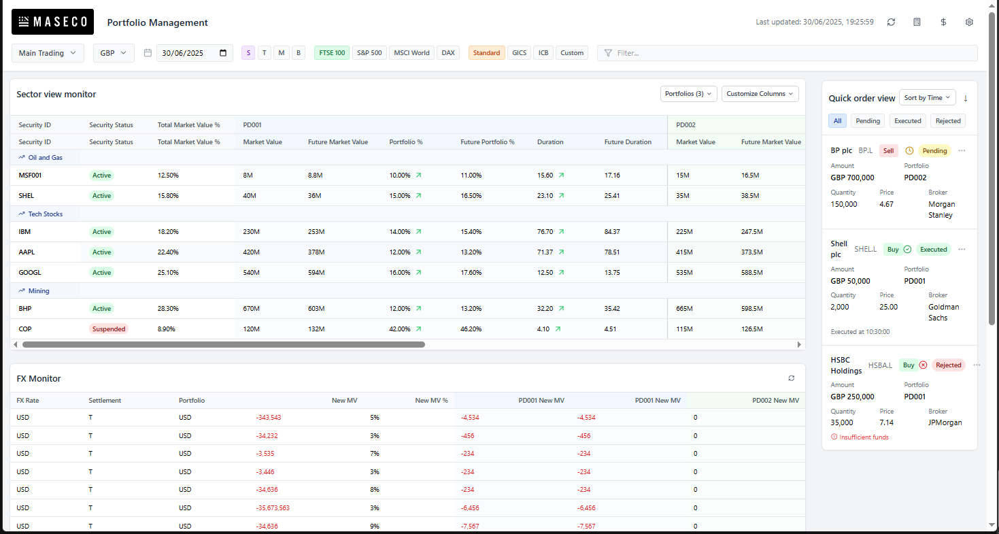The width and height of the screenshot is (999, 534).
Task: Click the calendar icon before date field
Action: click(148, 52)
